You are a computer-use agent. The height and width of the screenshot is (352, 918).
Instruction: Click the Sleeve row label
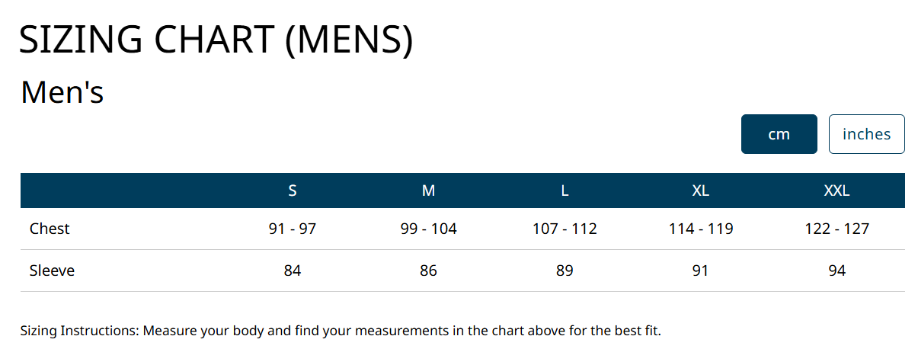pos(52,270)
